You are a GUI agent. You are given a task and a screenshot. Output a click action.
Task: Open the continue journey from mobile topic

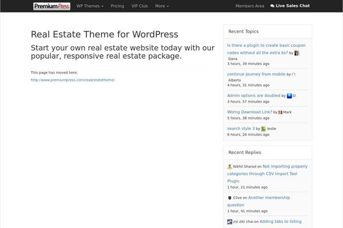pos(256,74)
